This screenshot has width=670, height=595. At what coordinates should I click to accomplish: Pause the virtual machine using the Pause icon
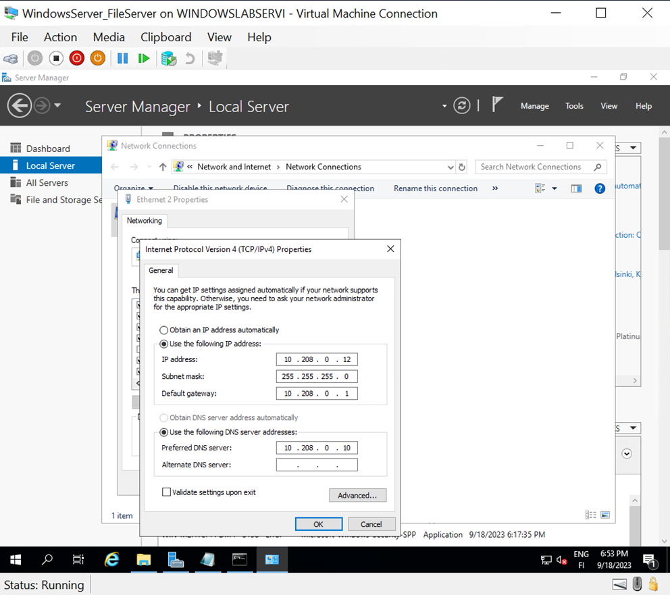tap(122, 58)
